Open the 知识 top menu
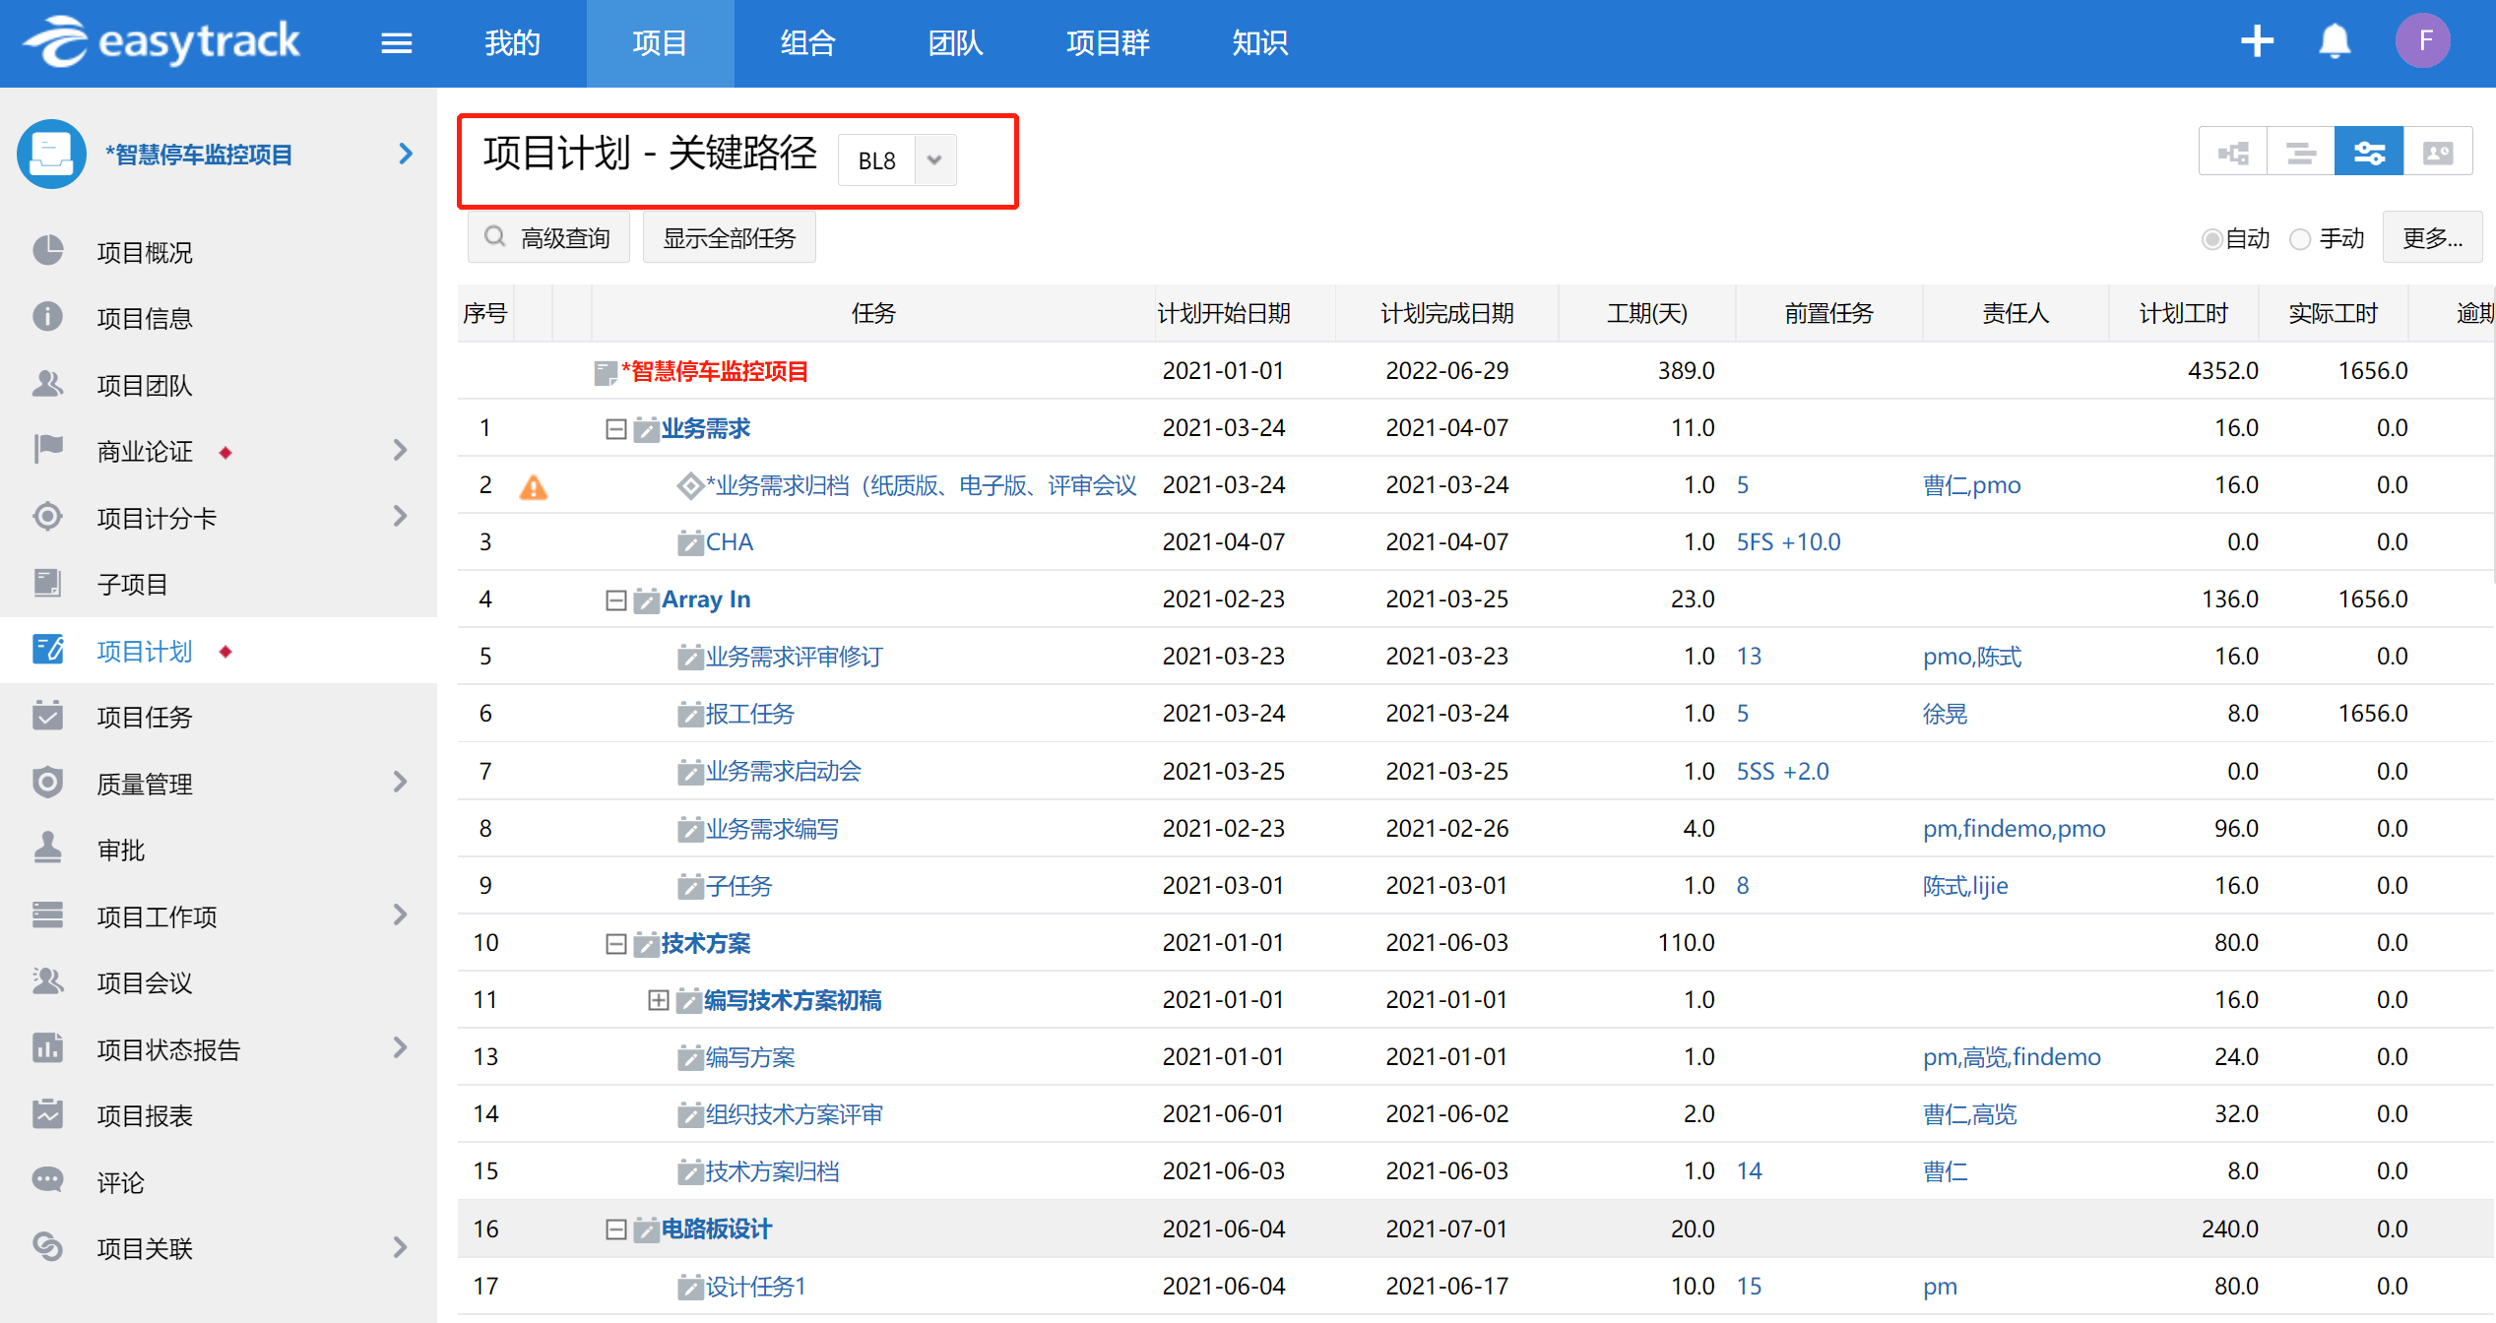The image size is (2496, 1323). tap(1259, 43)
